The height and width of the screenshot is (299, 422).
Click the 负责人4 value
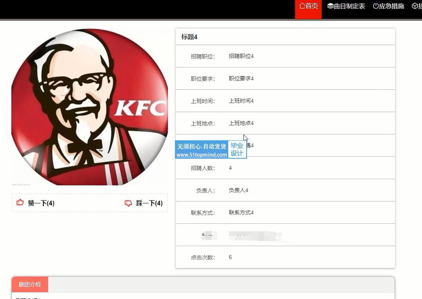[x=238, y=190]
